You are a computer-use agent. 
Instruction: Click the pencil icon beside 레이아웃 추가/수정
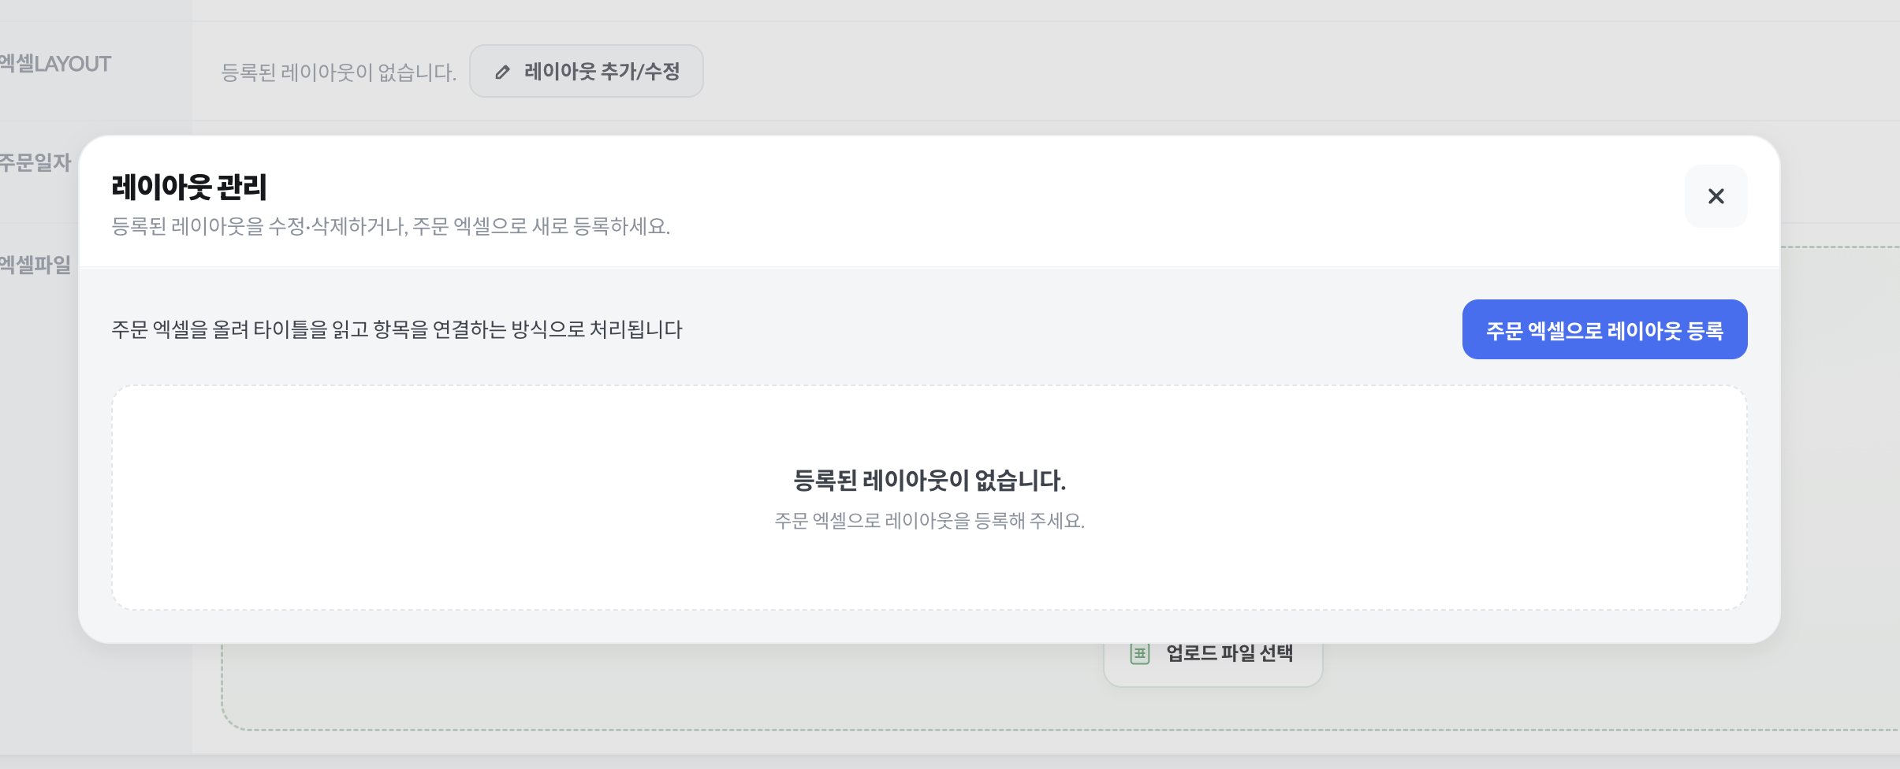502,72
